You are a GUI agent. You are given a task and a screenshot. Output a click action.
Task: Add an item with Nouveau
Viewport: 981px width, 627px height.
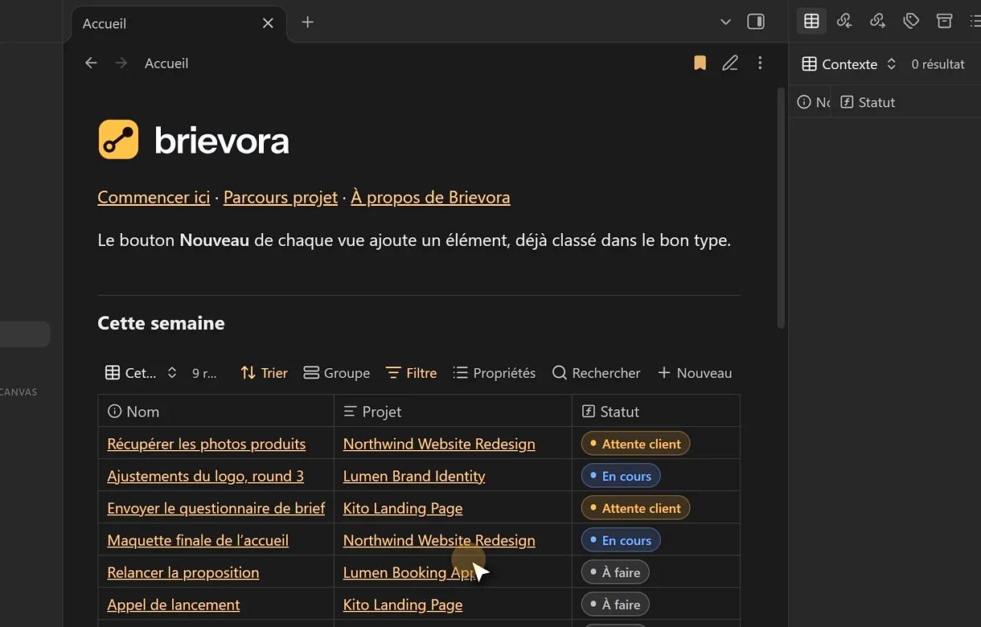point(695,373)
